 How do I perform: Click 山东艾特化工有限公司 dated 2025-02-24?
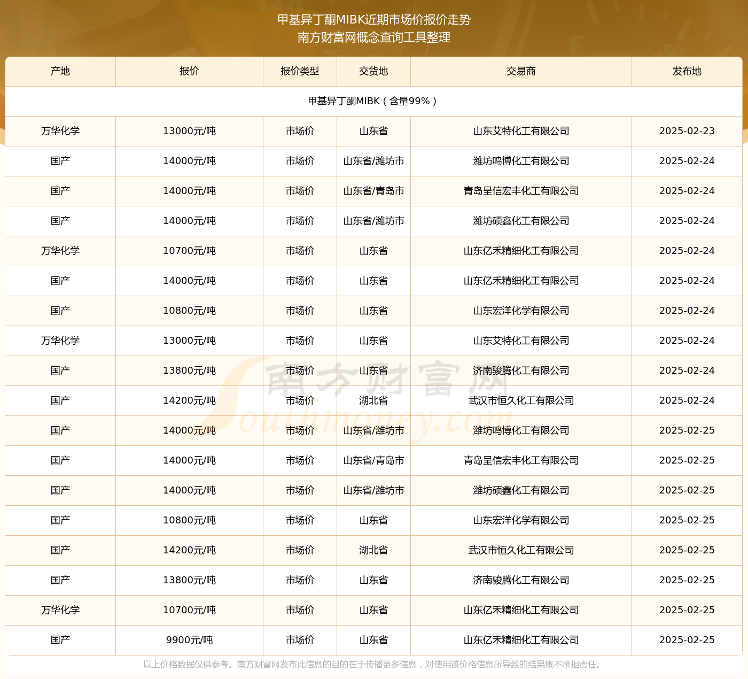click(x=521, y=341)
